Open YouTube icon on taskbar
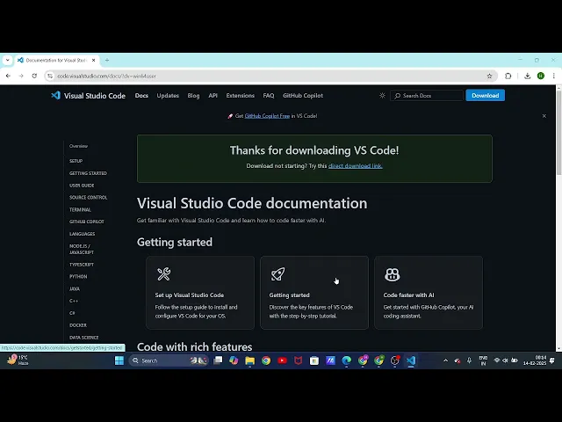The height and width of the screenshot is (422, 562). 282,360
